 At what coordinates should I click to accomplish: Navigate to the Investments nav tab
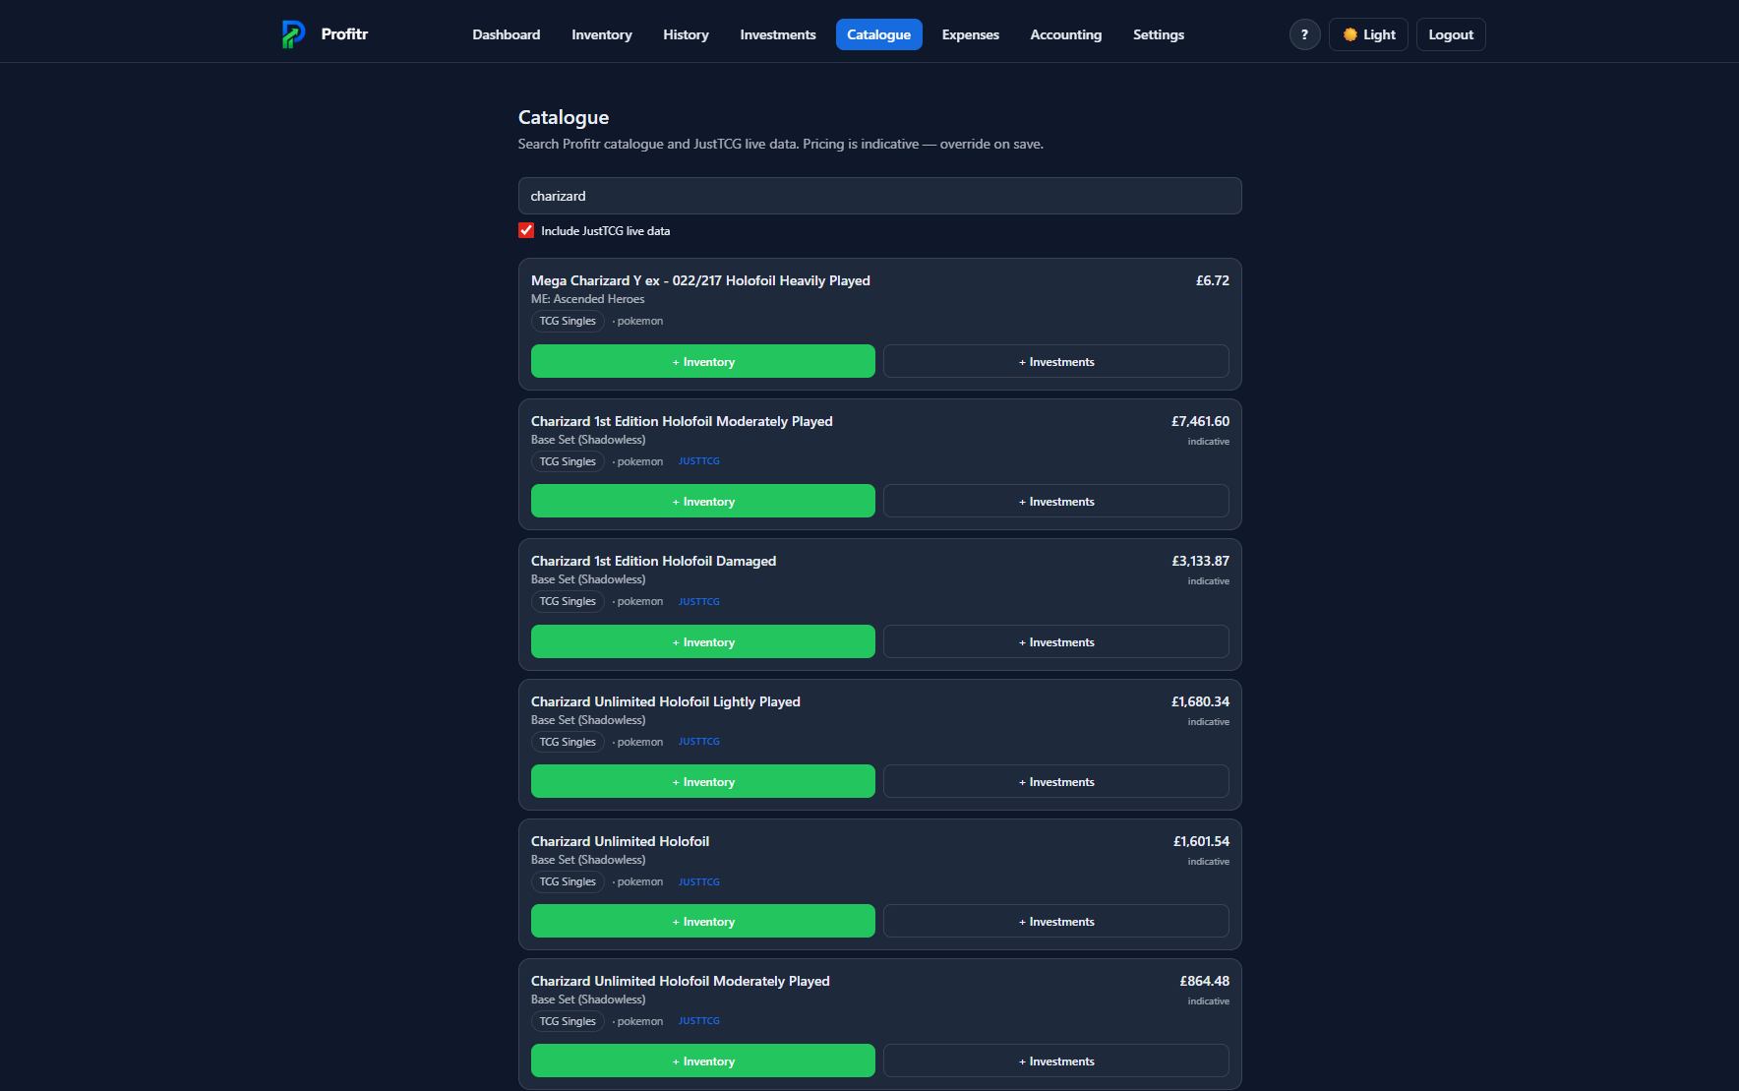[x=778, y=34]
